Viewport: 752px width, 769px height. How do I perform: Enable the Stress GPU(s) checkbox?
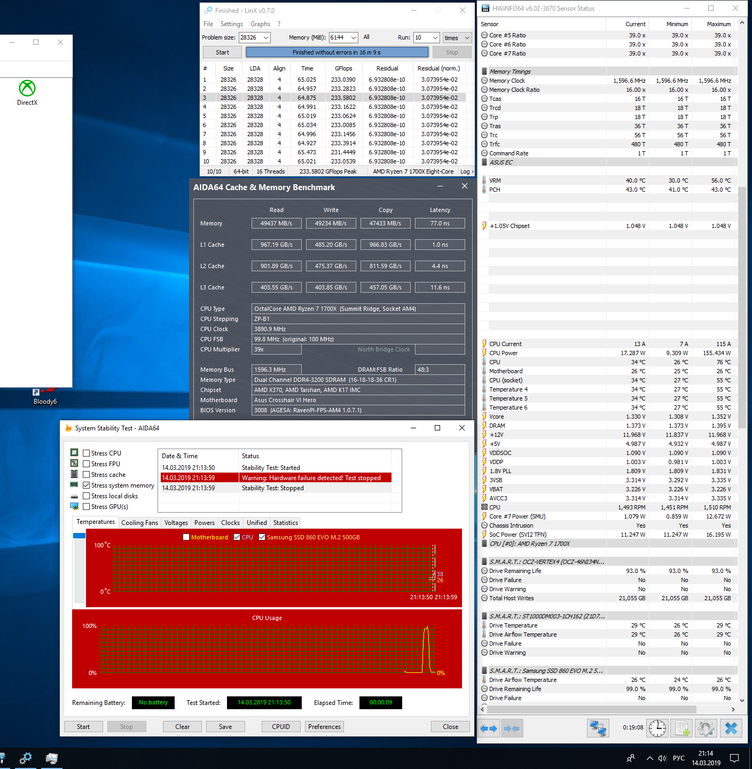point(86,507)
